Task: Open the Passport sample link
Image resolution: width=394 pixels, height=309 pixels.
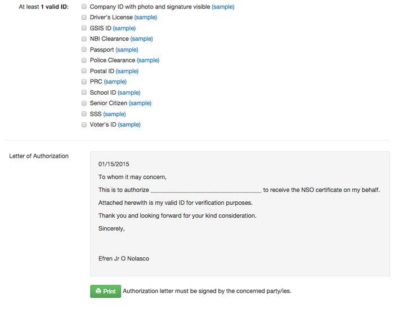Action: (127, 50)
